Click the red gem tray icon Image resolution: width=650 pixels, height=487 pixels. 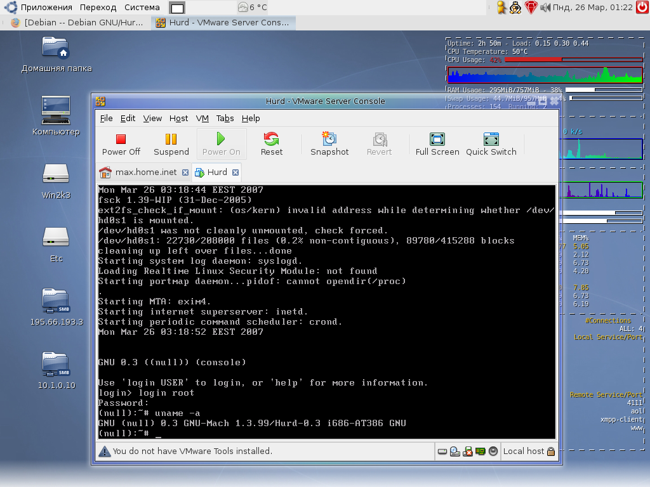click(x=531, y=8)
